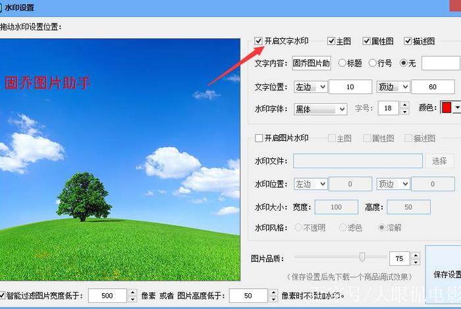Image resolution: width=461 pixels, height=309 pixels.
Task: Decrease width threshold with down arrow
Action: tap(132, 299)
